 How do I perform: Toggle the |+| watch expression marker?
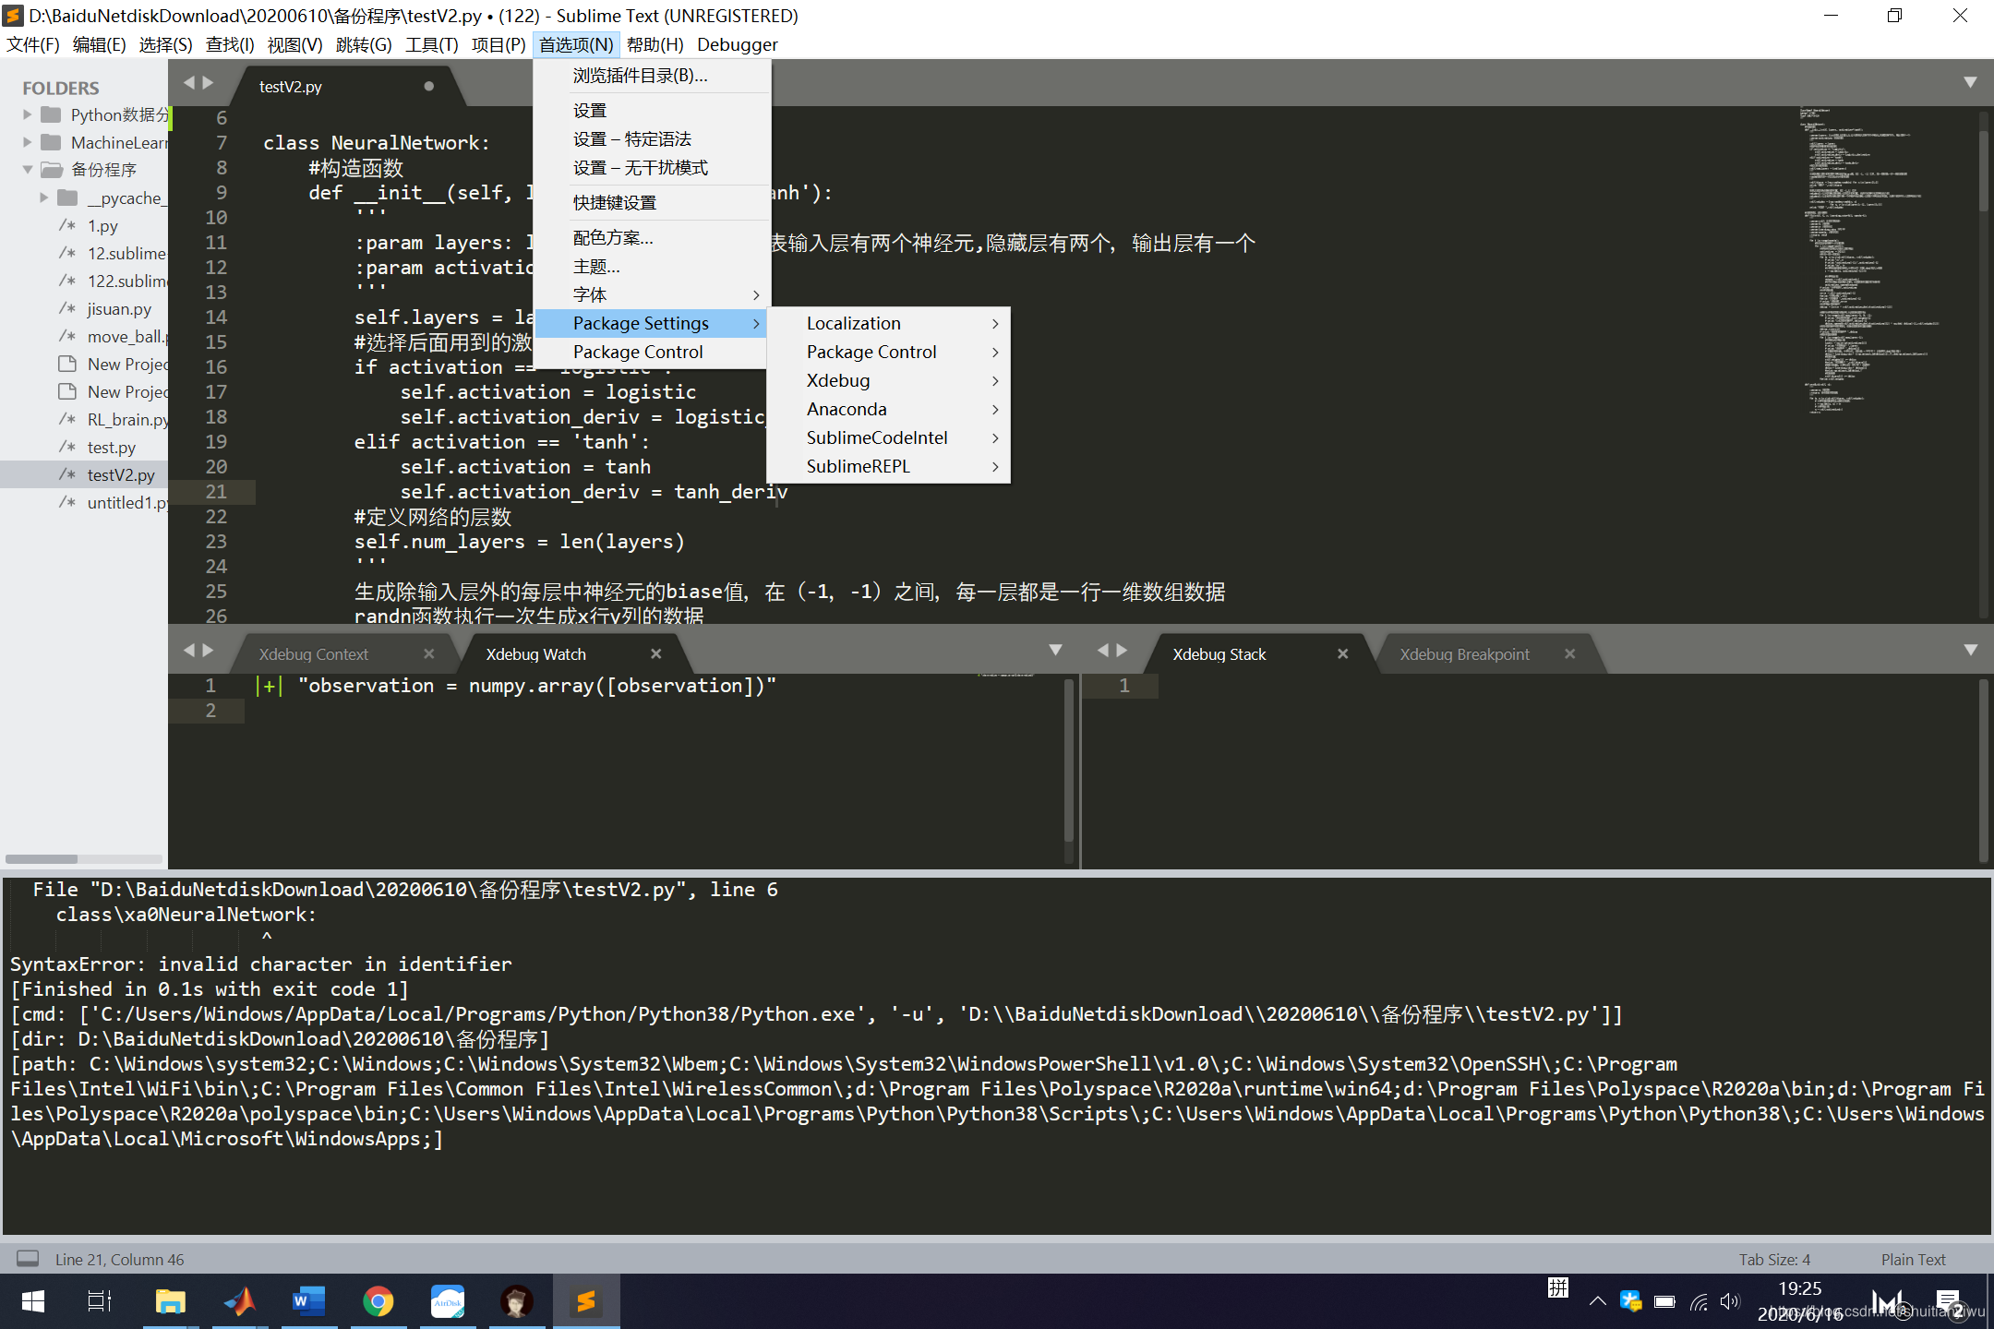[269, 686]
